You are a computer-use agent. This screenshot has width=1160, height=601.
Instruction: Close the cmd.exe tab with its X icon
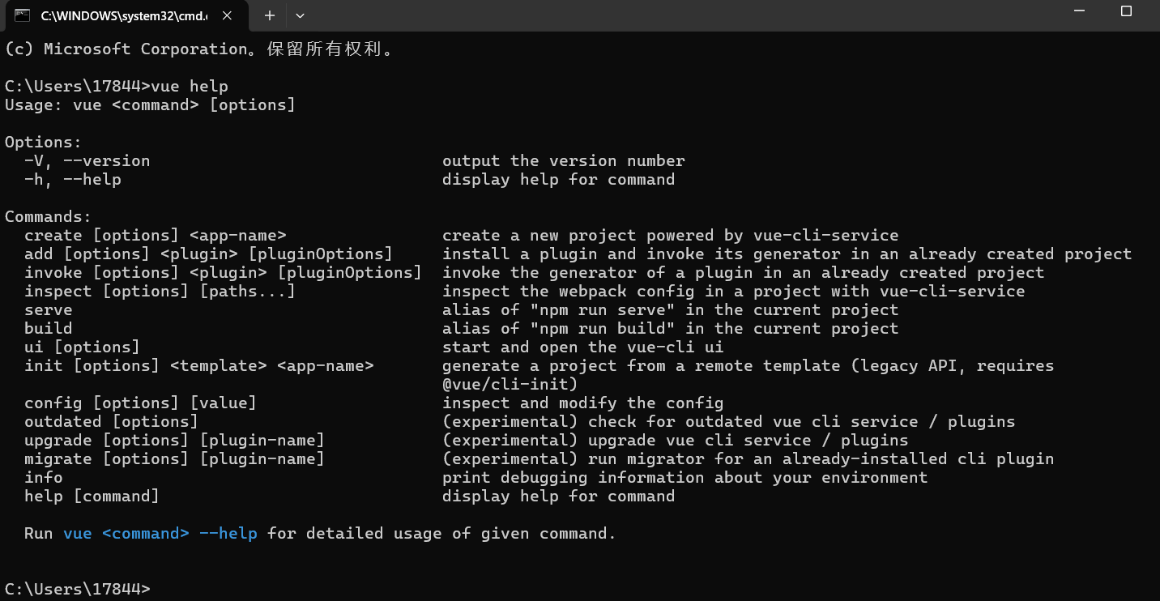pyautogui.click(x=226, y=15)
